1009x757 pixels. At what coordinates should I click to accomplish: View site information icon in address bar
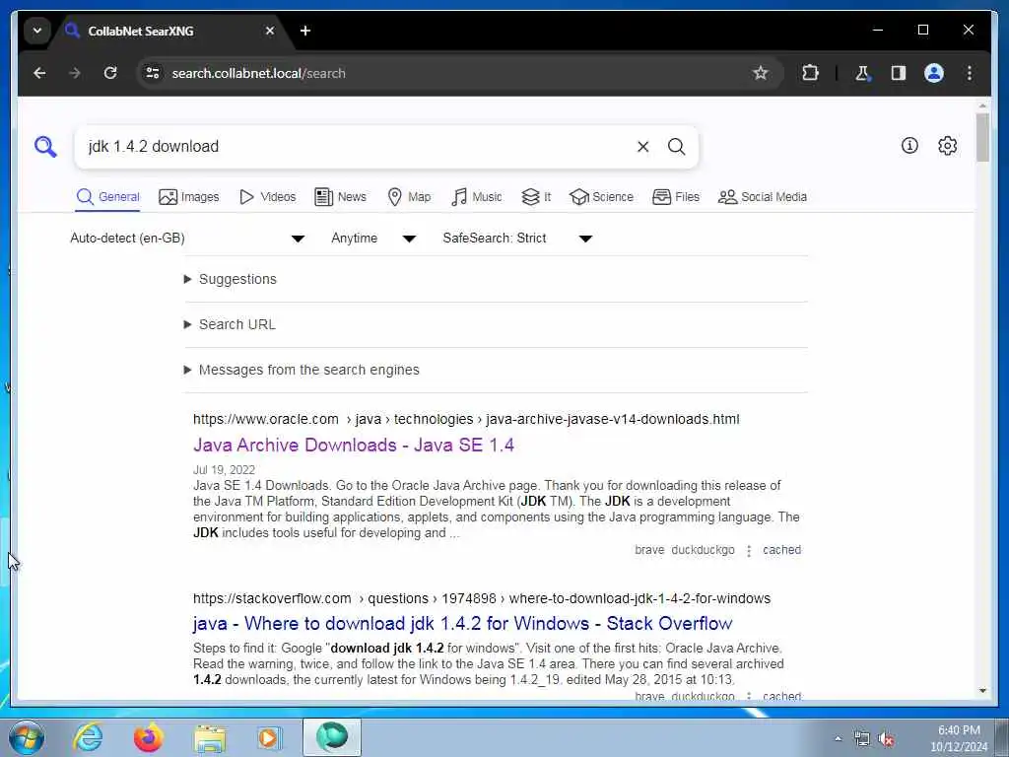[153, 73]
